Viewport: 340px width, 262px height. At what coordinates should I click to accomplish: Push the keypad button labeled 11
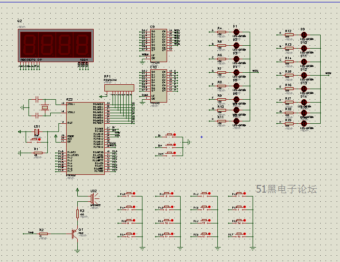pos(204,222)
